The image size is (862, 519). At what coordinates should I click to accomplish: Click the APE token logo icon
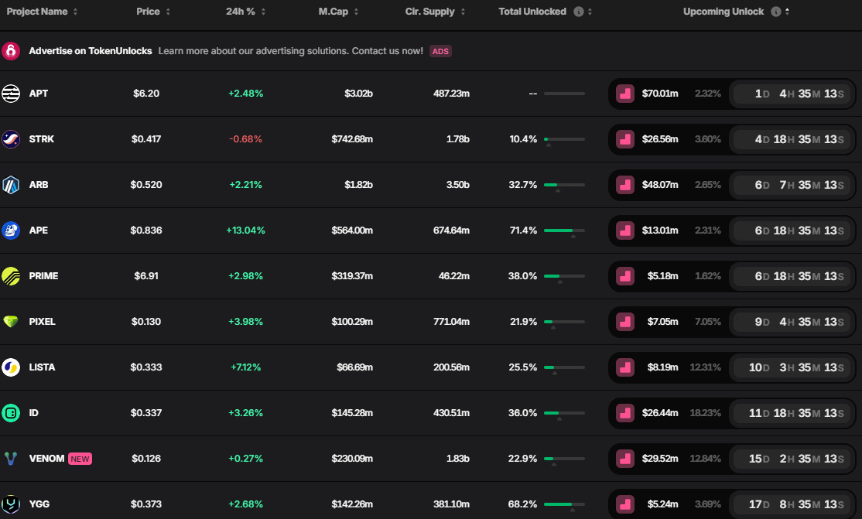(x=10, y=230)
